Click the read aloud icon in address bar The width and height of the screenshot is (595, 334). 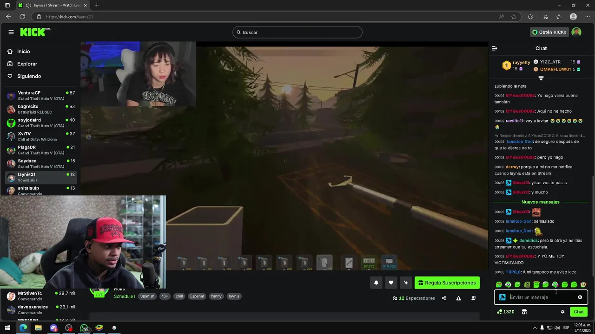point(501,17)
